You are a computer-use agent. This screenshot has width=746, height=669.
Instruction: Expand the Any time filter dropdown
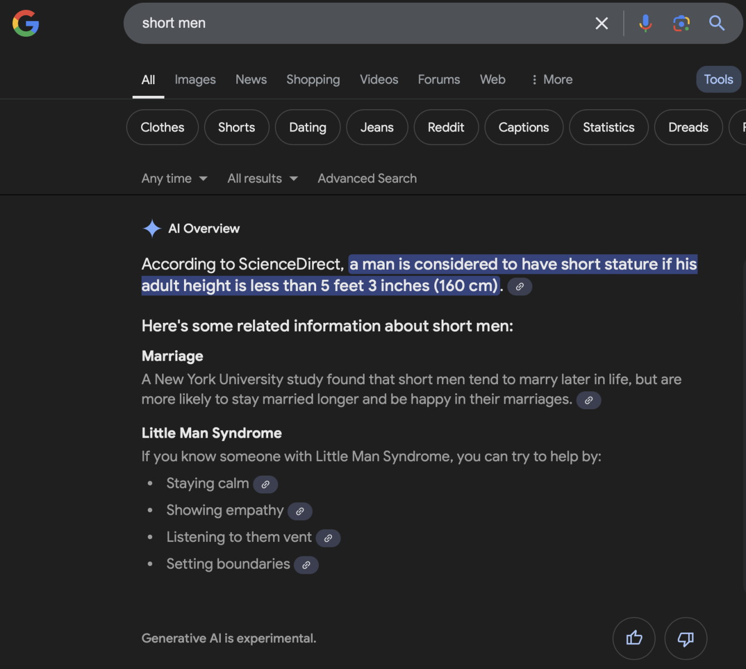[175, 178]
